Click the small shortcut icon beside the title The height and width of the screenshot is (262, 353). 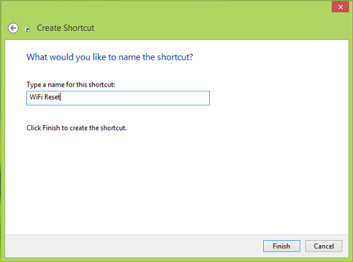27,30
